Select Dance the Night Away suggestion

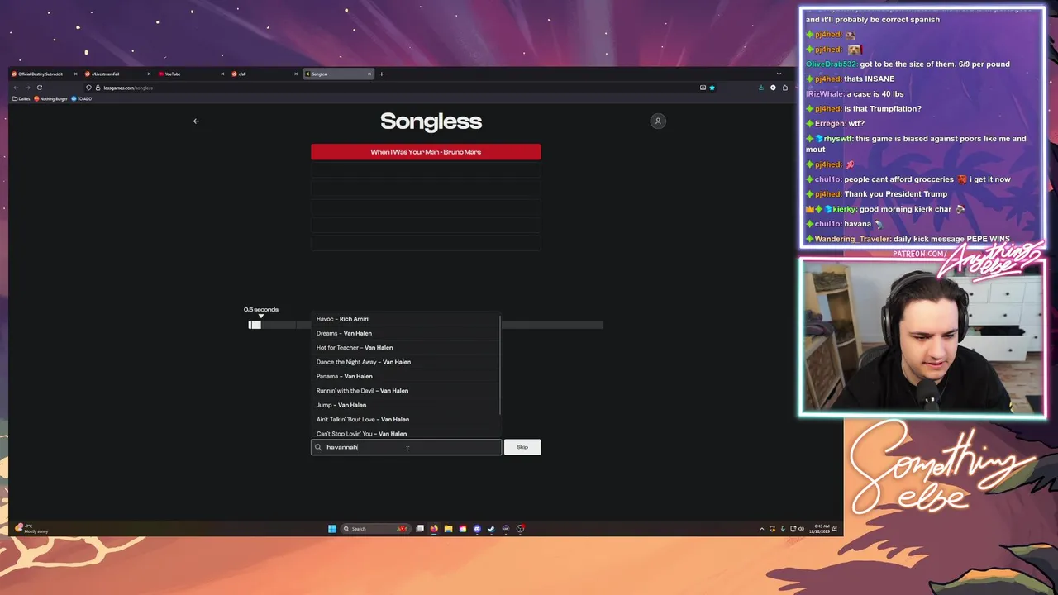(x=406, y=362)
